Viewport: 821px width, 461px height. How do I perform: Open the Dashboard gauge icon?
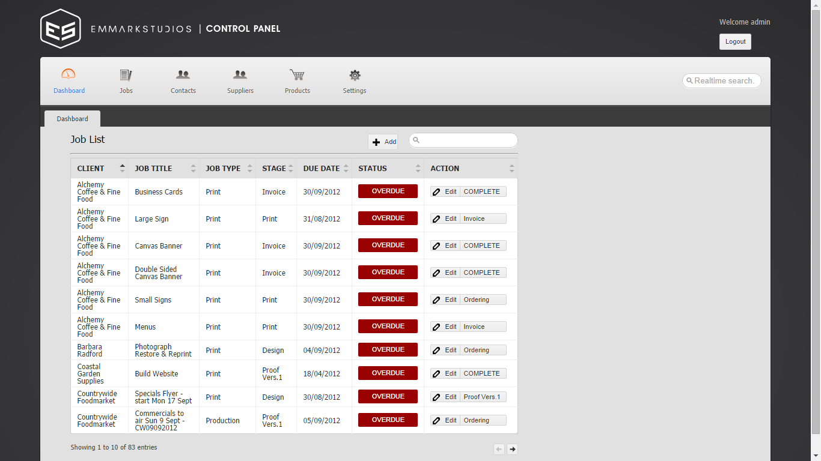tap(69, 74)
